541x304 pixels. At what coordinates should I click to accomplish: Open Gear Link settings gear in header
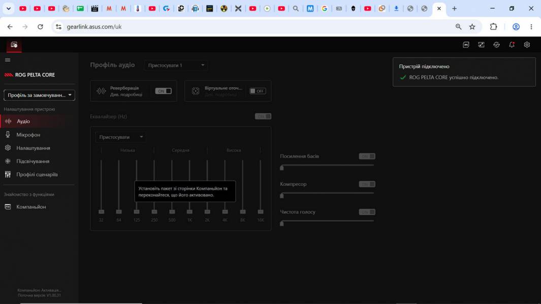(527, 45)
